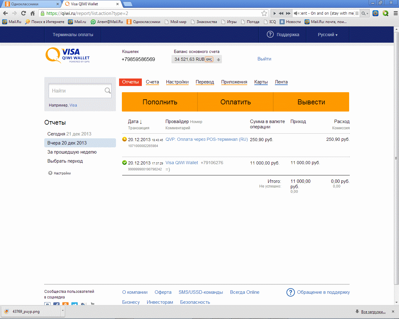The image size is (399, 319).
Task: Open download menu arrow for 43769_puyp.png
Action: tap(63, 311)
